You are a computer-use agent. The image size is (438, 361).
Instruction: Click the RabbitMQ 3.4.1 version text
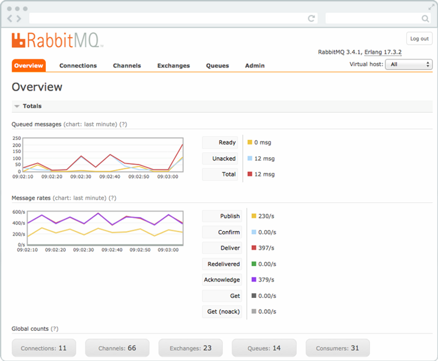click(x=339, y=52)
